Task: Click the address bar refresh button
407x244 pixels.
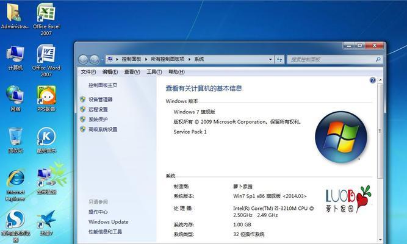Action: pyautogui.click(x=279, y=59)
